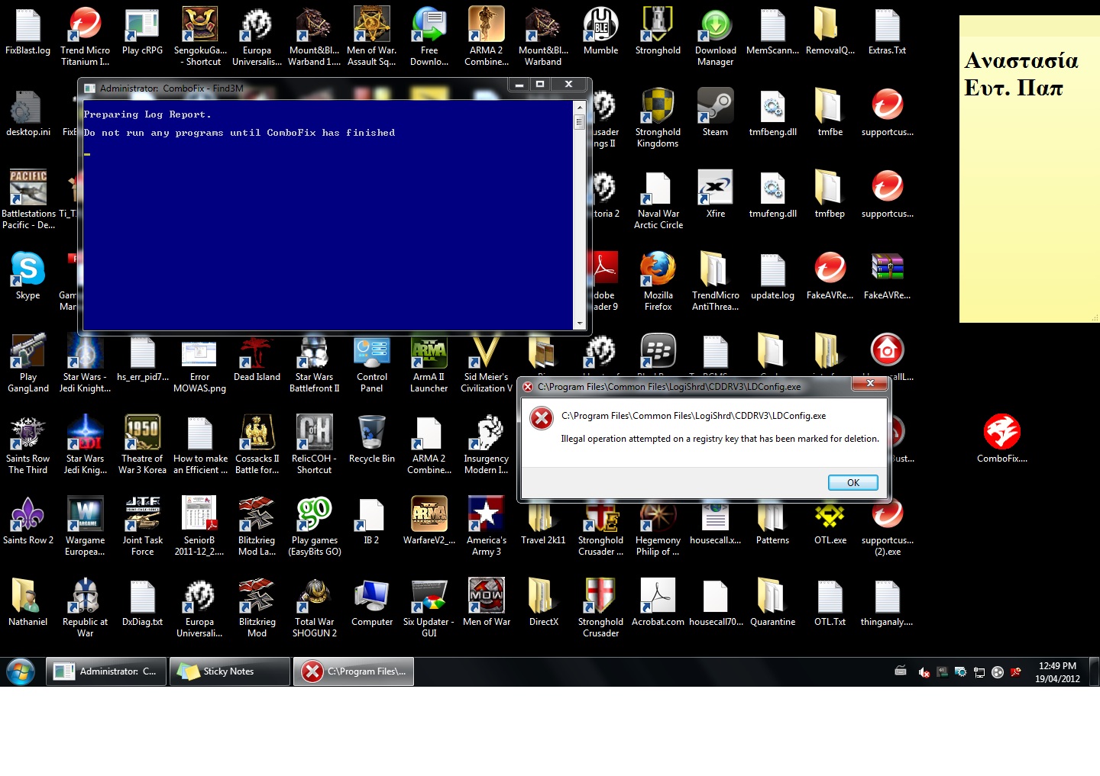Viewport: 1100px width, 776px height.
Task: Open Men of War Assault Squad icon
Action: tap(372, 36)
